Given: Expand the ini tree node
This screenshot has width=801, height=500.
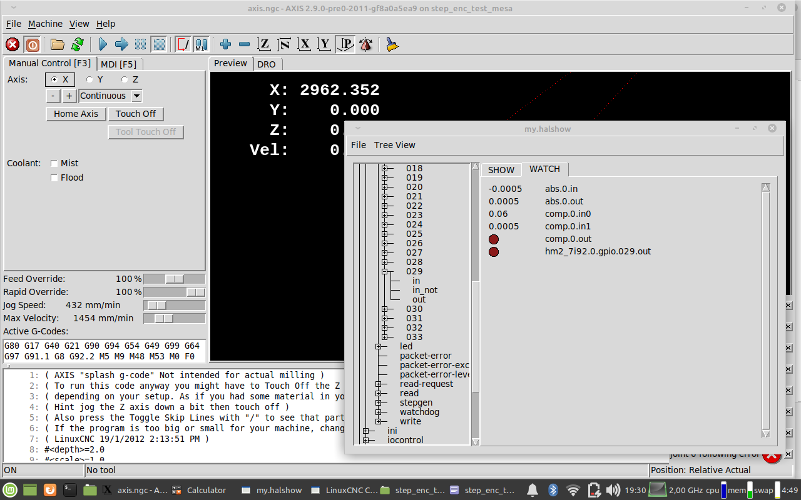Looking at the screenshot, I should pyautogui.click(x=365, y=431).
